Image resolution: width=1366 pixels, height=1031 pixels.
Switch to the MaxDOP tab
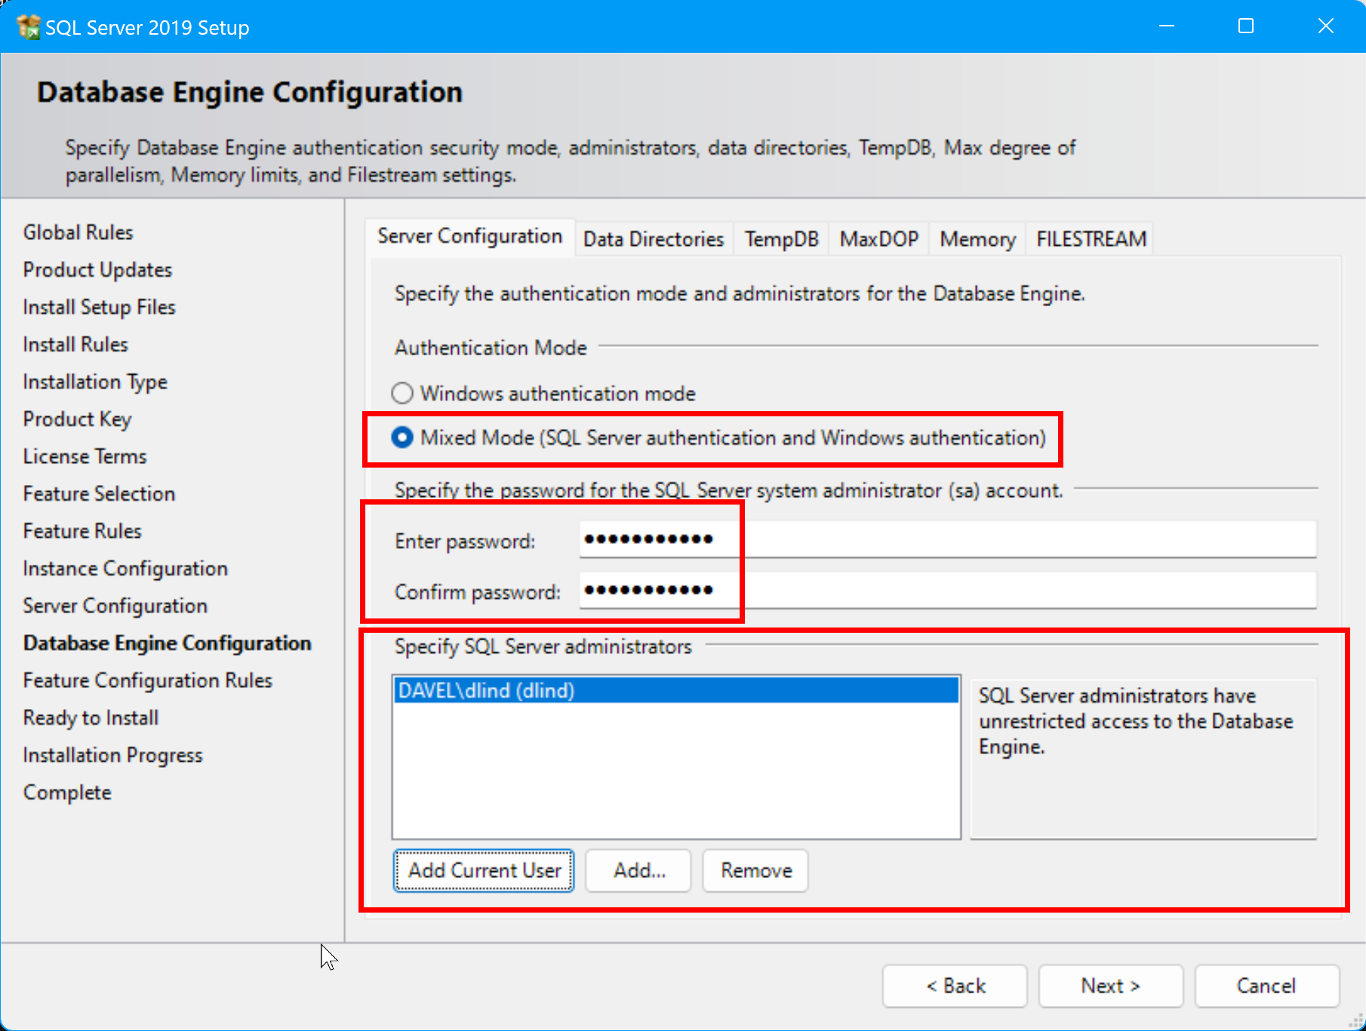click(878, 239)
